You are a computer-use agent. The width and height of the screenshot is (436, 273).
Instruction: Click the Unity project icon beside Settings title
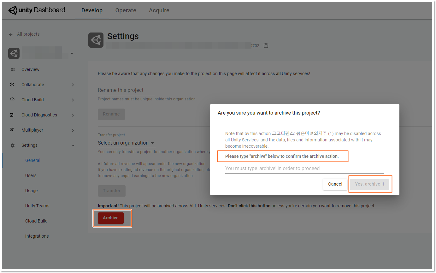pyautogui.click(x=96, y=40)
